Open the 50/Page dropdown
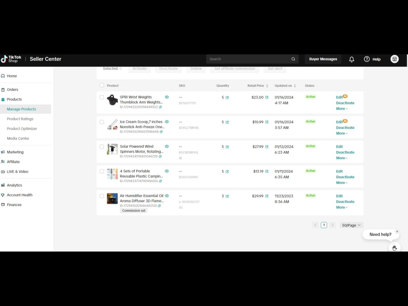The image size is (408, 306). coord(351,225)
